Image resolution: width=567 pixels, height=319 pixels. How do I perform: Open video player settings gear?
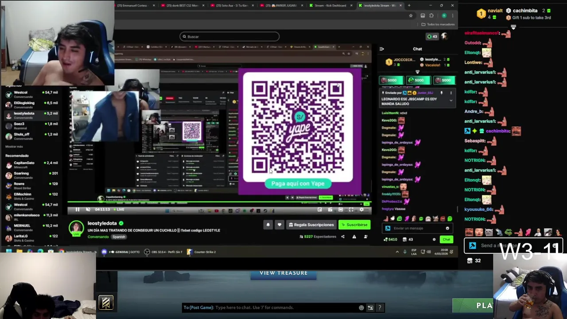coord(361,210)
